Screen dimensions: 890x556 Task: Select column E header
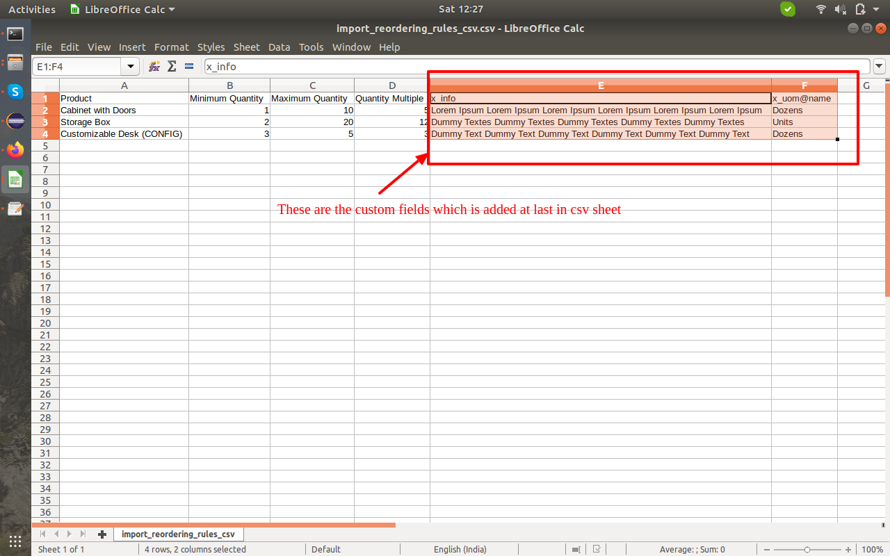tap(601, 85)
